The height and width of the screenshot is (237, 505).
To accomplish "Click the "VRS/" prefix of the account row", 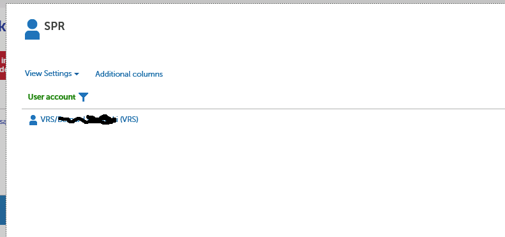I will 49,119.
